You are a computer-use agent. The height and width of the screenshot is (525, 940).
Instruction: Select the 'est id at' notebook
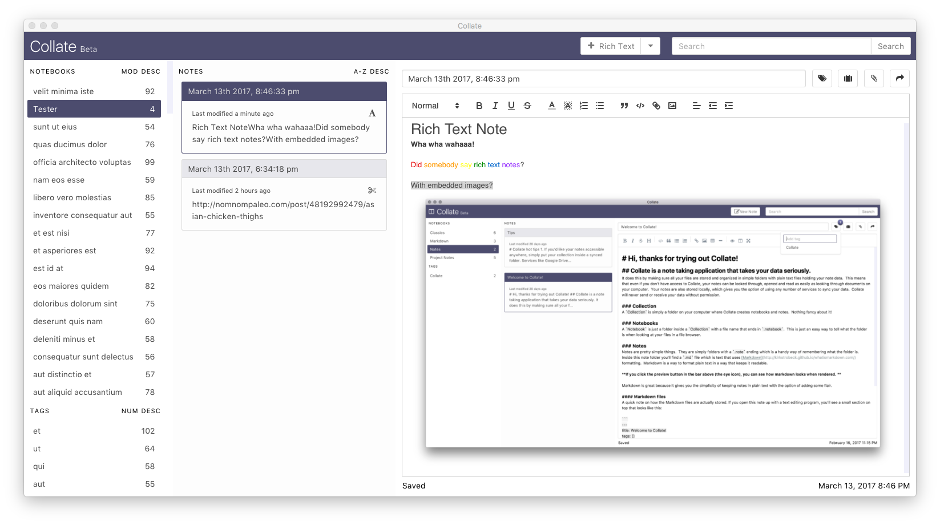(x=94, y=268)
